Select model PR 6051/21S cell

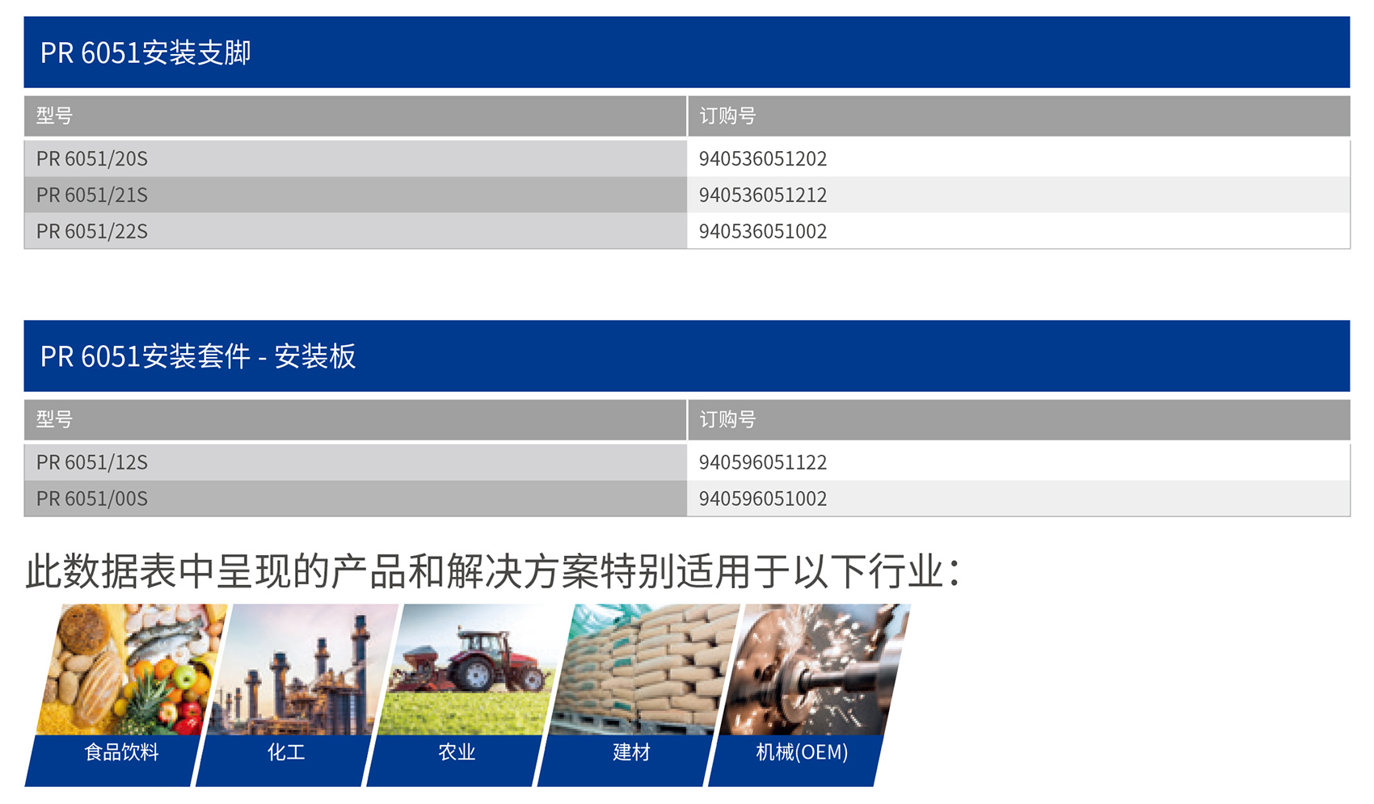[x=92, y=196]
